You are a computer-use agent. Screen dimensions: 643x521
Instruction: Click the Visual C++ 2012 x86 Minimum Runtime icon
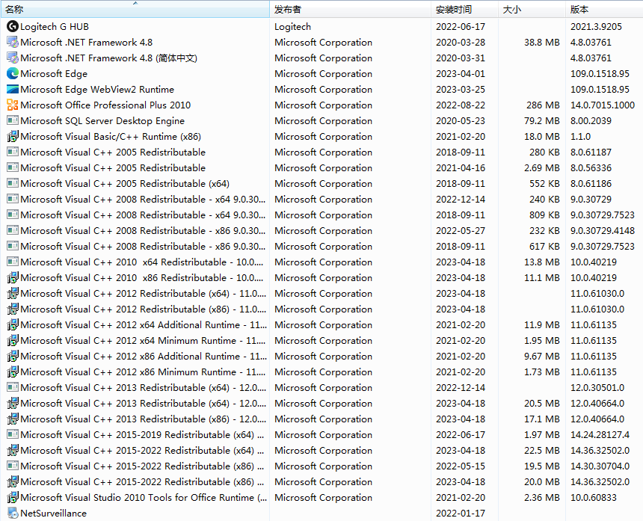[x=13, y=372]
